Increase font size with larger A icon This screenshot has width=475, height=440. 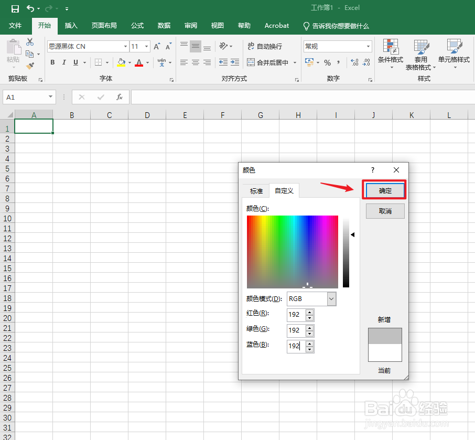point(157,46)
